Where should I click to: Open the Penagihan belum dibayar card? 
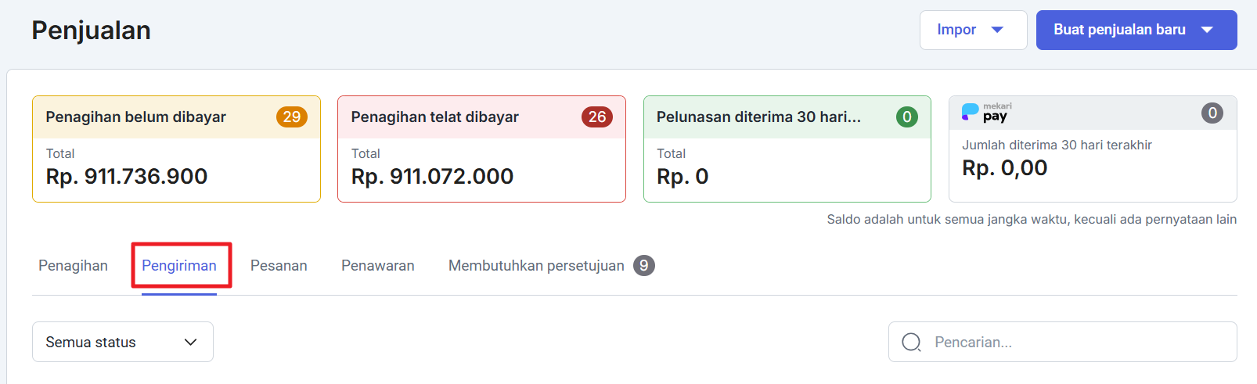pyautogui.click(x=176, y=149)
